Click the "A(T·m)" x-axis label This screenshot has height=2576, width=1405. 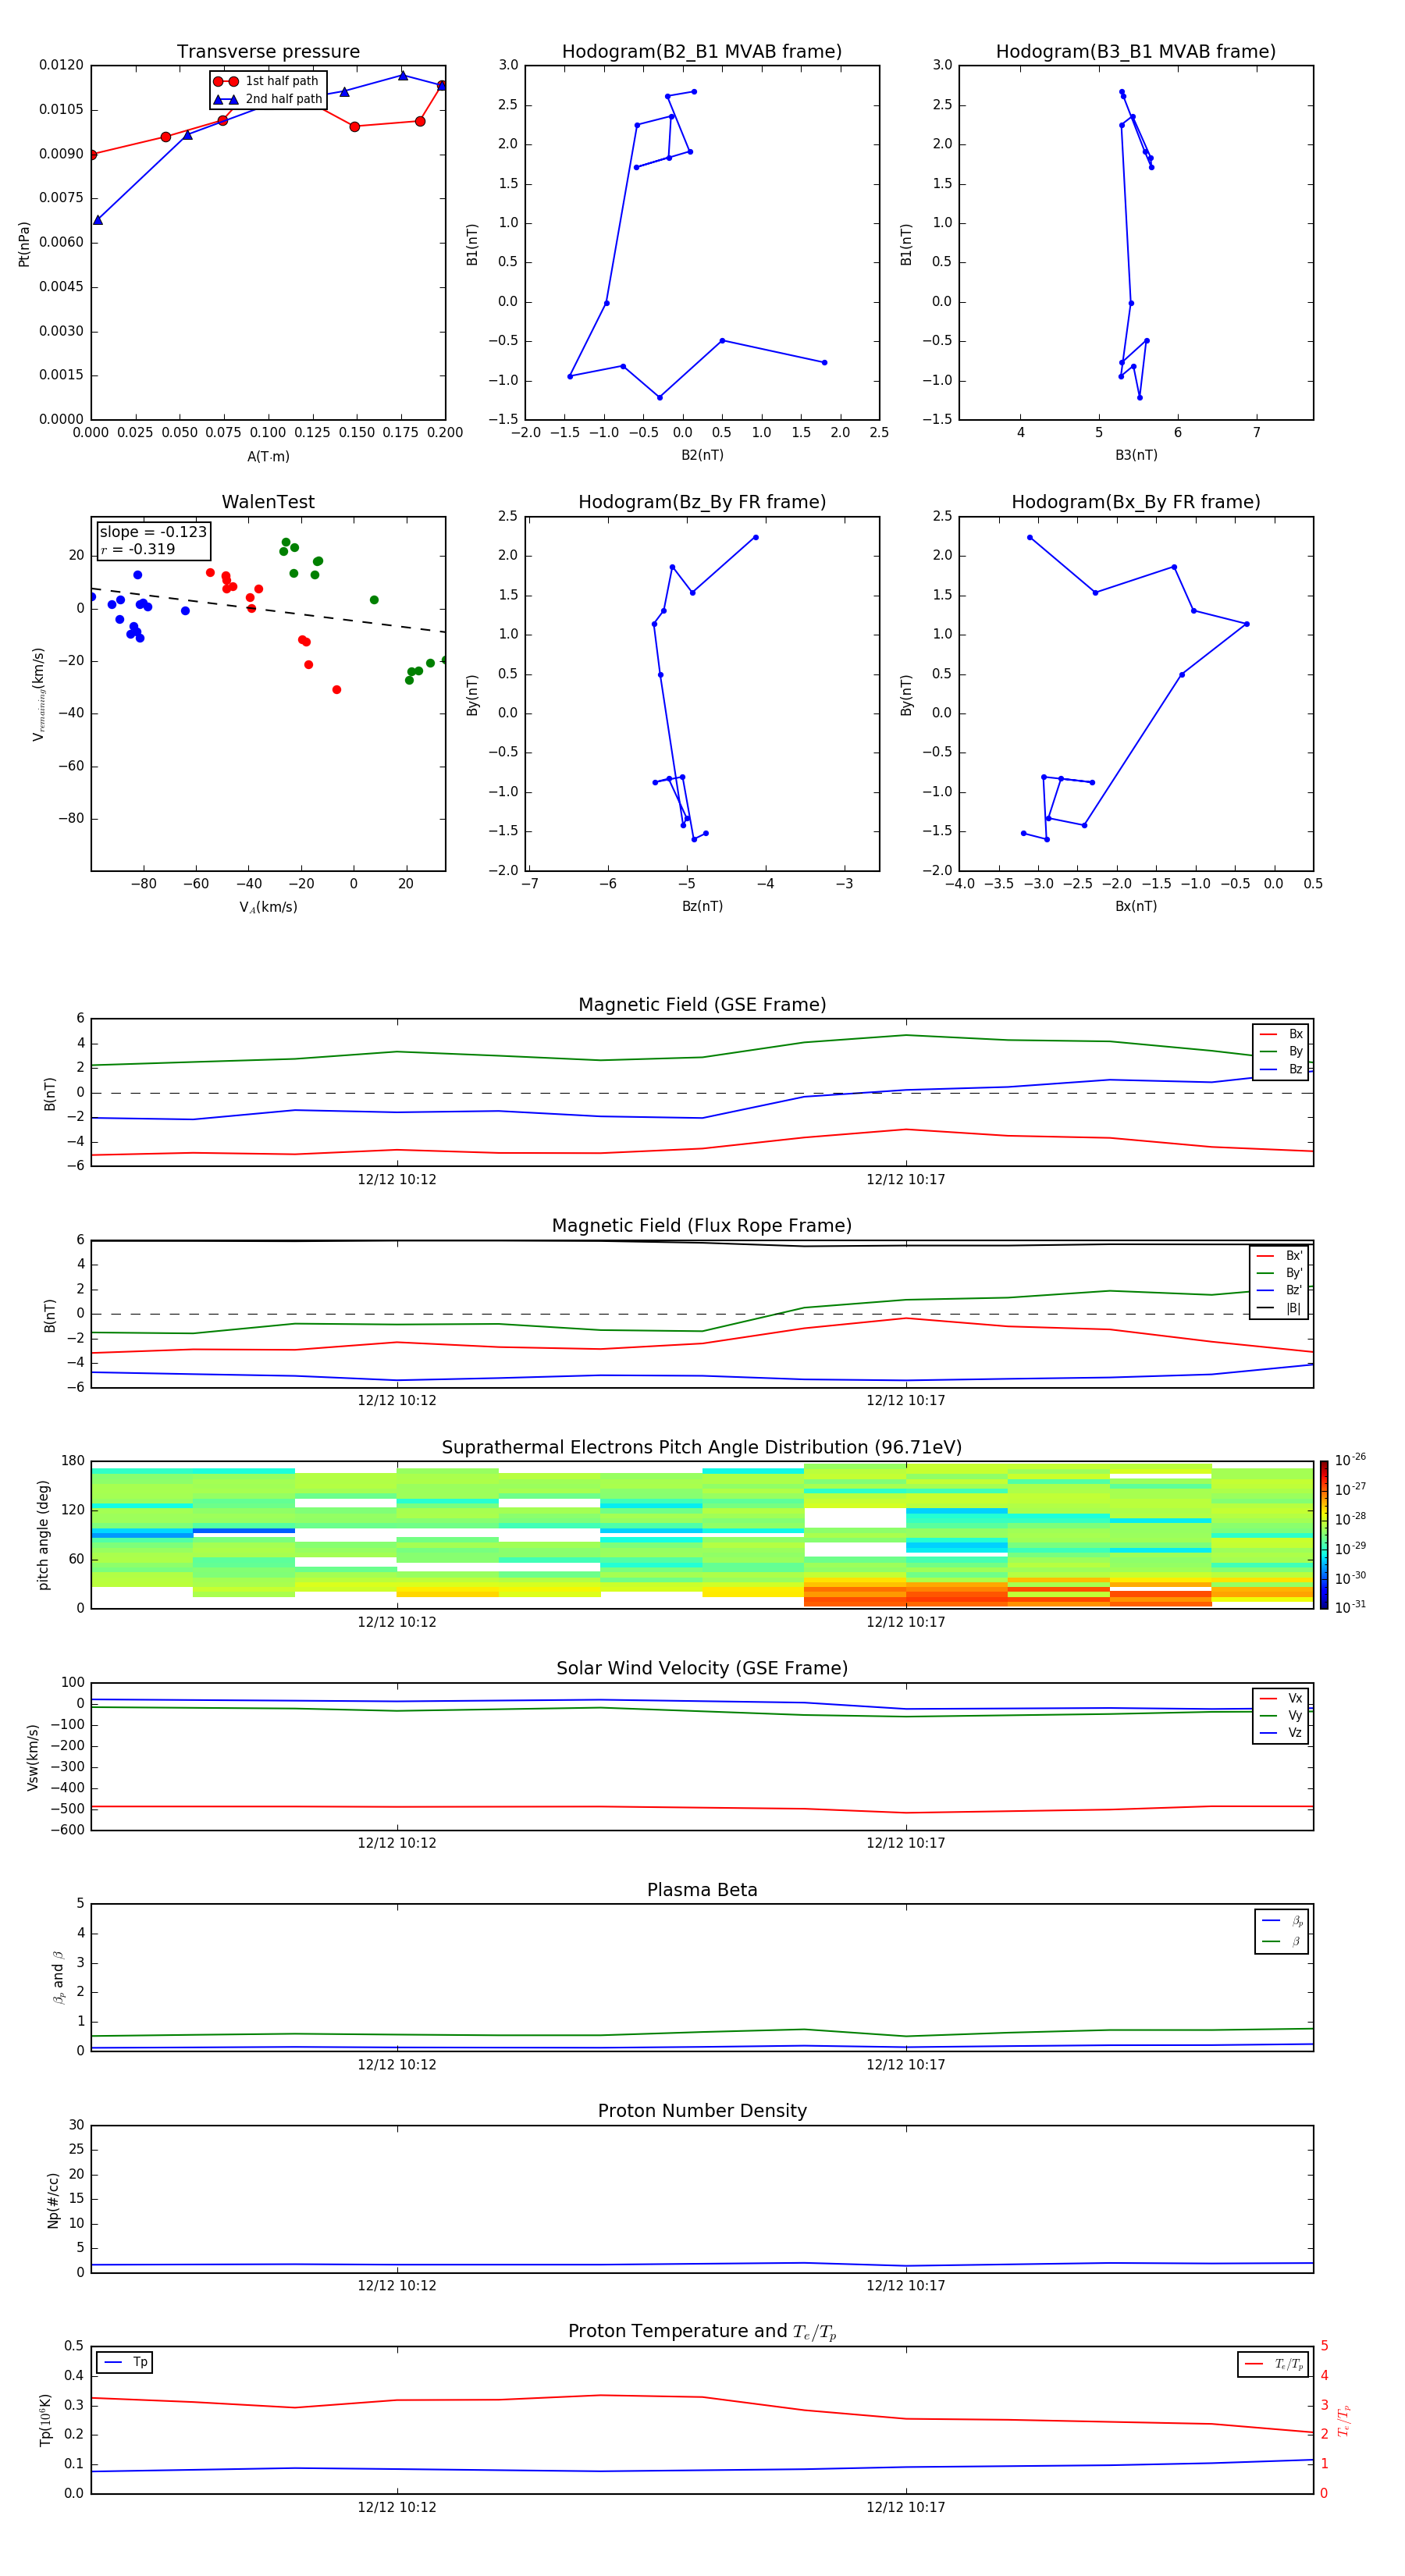pos(268,457)
